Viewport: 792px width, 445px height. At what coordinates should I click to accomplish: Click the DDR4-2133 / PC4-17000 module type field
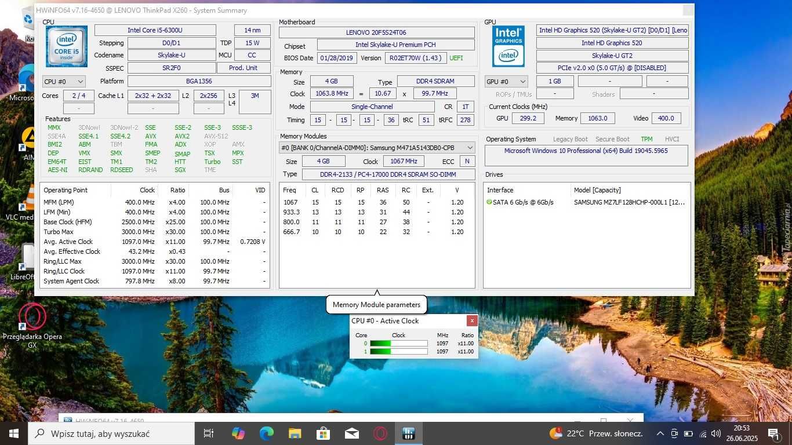pos(388,174)
